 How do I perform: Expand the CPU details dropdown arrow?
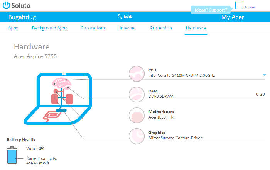(264, 75)
